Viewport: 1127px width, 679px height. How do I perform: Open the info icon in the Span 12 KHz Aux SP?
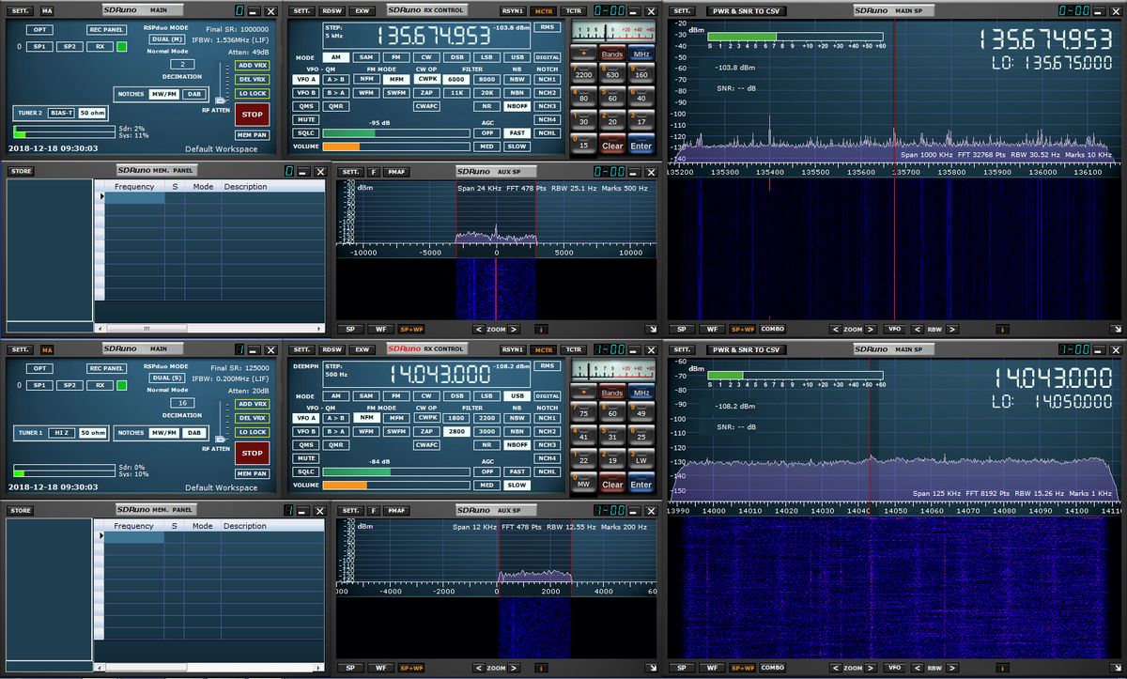pyautogui.click(x=541, y=668)
